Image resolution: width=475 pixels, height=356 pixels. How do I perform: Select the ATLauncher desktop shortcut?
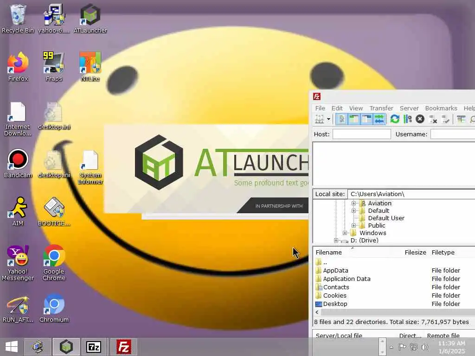90,19
